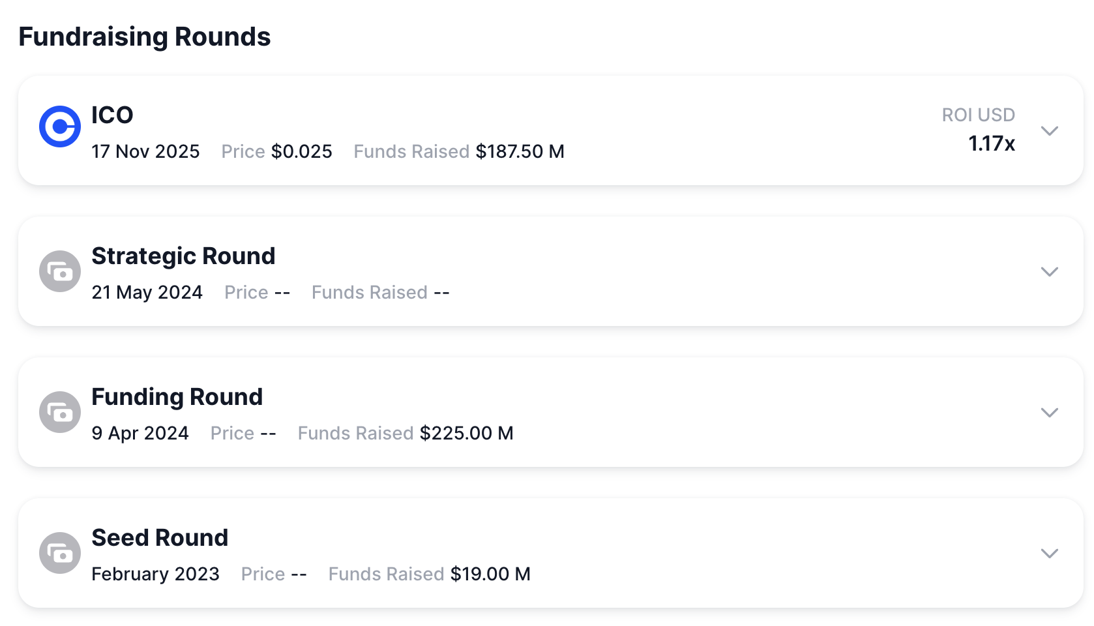Screen dimensions: 1094x626
Task: Expand the Strategic Round chevron
Action: click(1049, 271)
